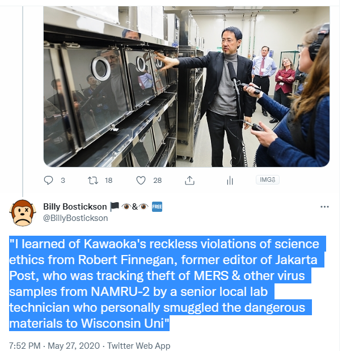Click the black flag emoji beside name

115,207
